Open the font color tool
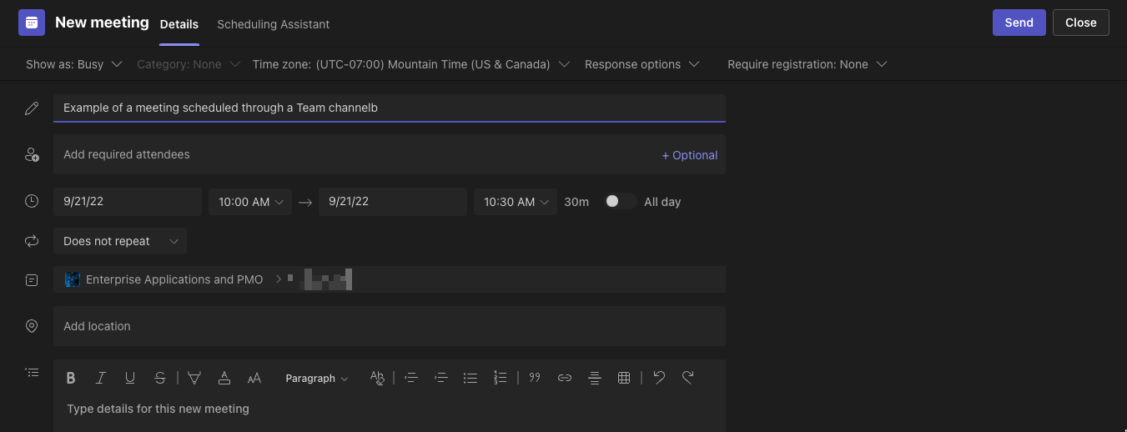1127x432 pixels. click(x=224, y=378)
